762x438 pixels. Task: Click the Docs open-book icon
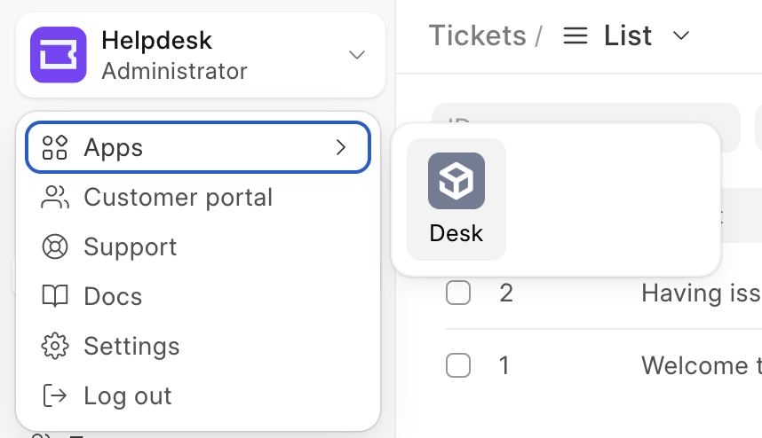tap(55, 296)
